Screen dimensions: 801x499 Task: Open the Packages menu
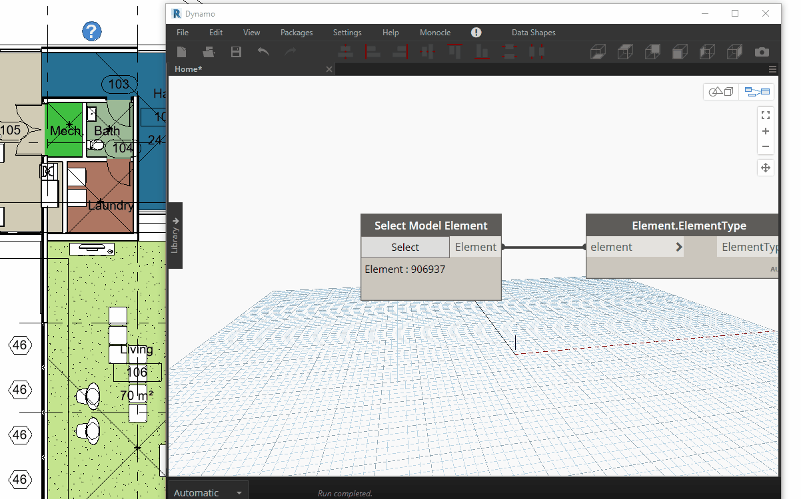[x=296, y=33]
